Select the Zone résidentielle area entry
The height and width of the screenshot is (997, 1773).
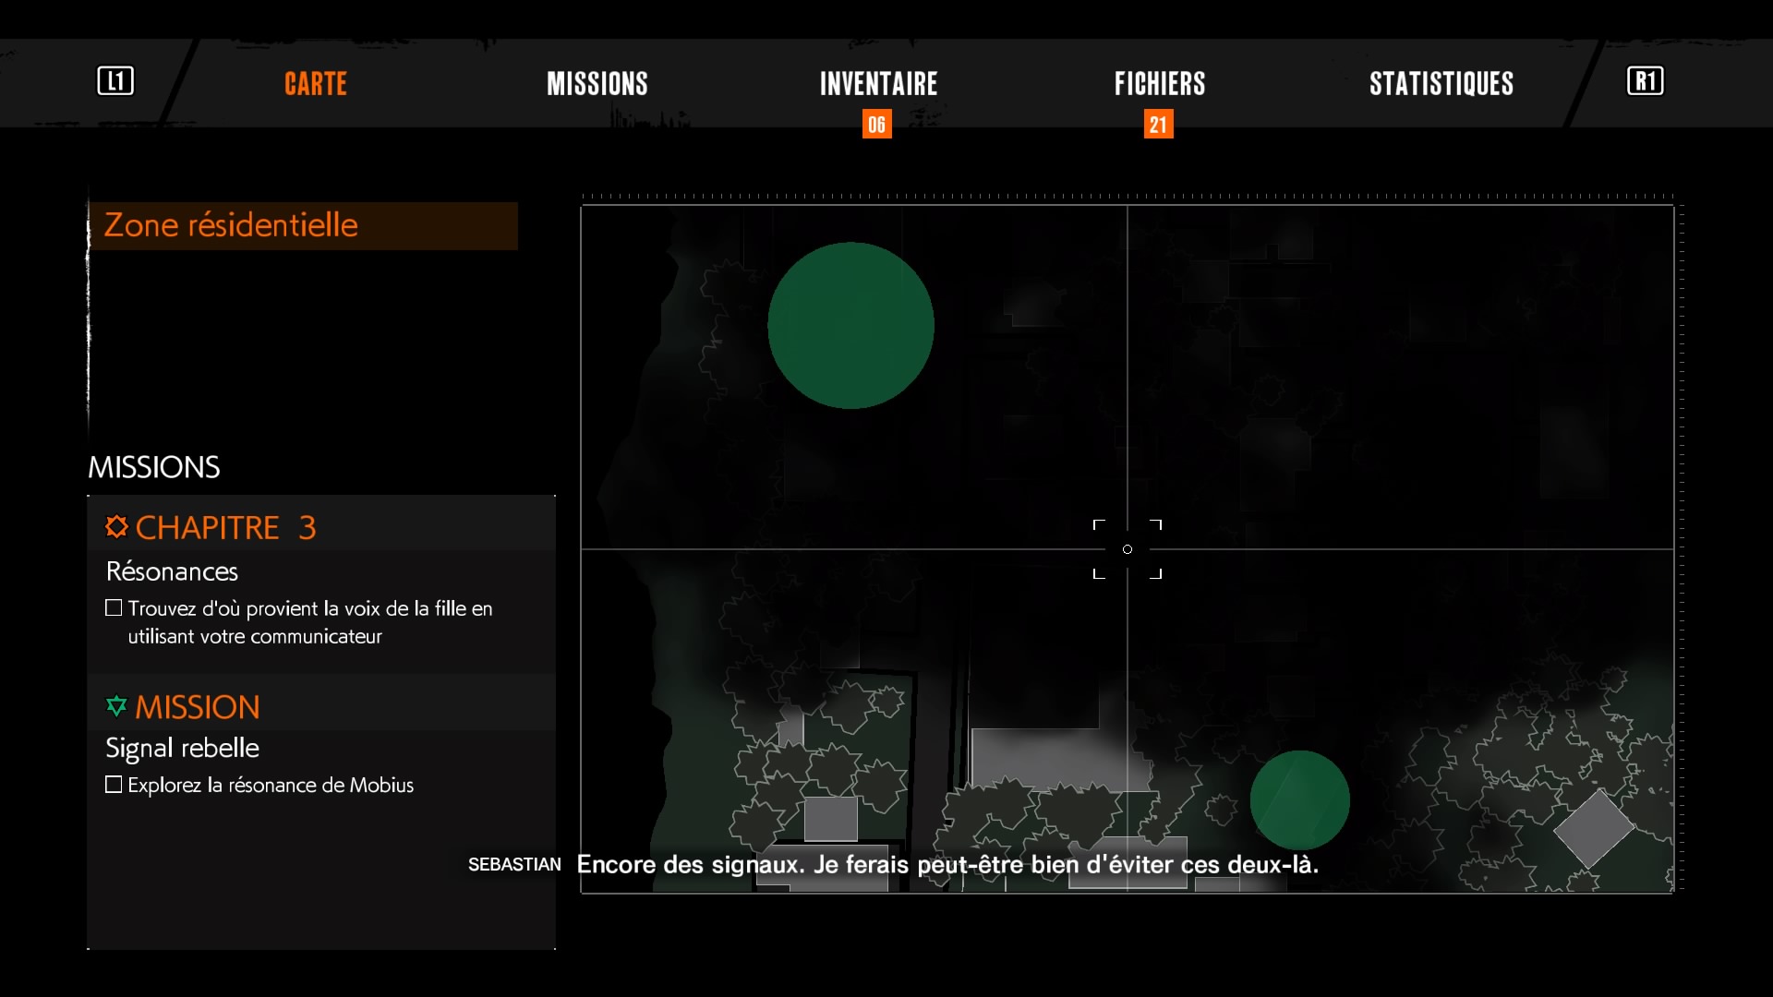coord(303,226)
